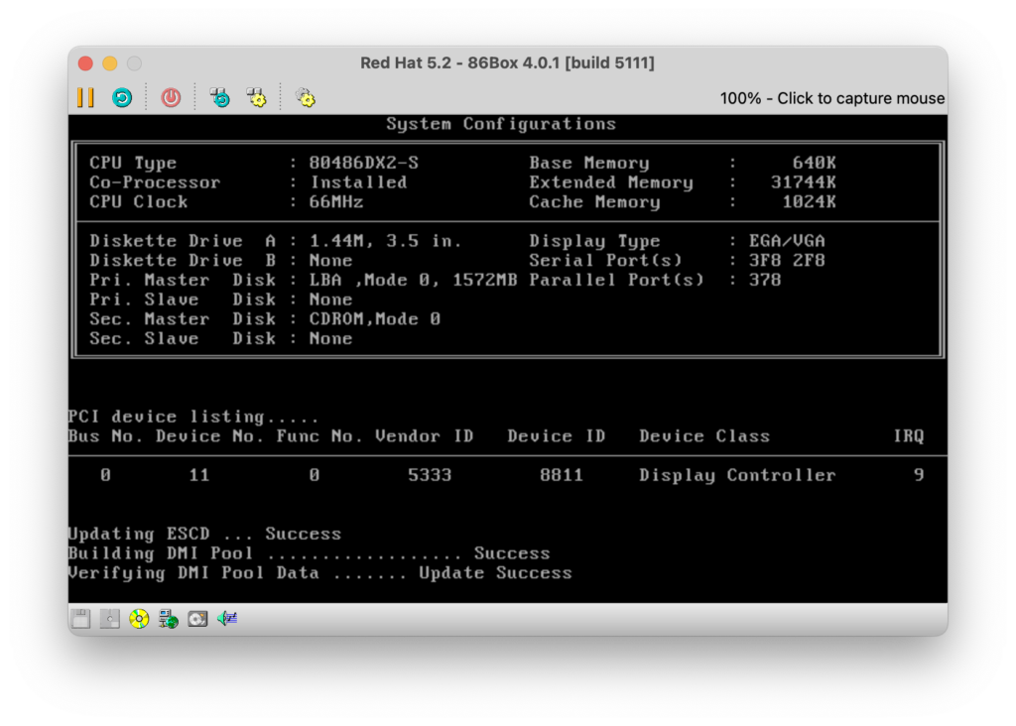The width and height of the screenshot is (1016, 726).
Task: Click the CPU Clock value '66MHz'
Action: click(x=335, y=201)
